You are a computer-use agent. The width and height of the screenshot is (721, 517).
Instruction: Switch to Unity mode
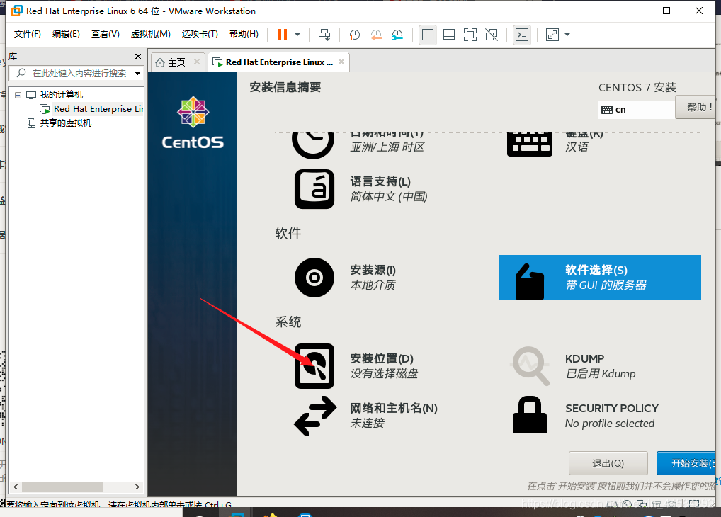(492, 35)
